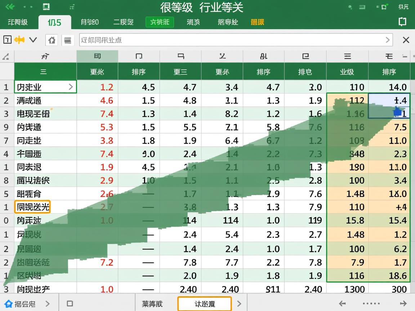Tap the export icon at right end of ribbon
This screenshot has width=415, height=311.
pyautogui.click(x=402, y=22)
